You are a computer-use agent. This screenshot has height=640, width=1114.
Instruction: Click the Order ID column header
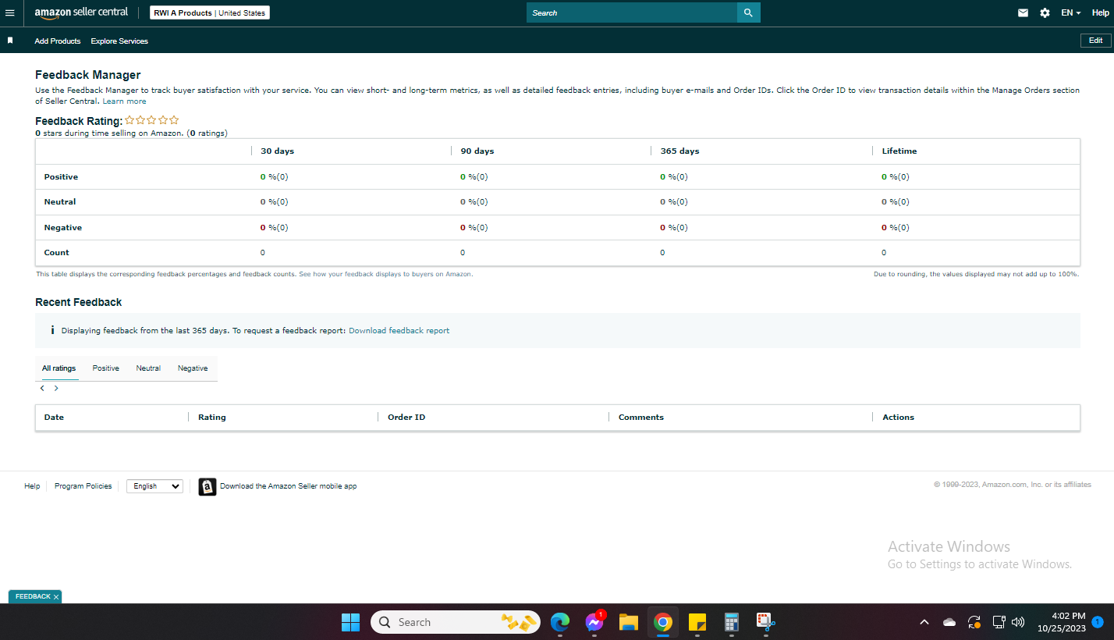coord(406,418)
